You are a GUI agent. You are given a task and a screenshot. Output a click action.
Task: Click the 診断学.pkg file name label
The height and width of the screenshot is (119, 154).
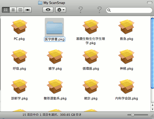click(x=19, y=99)
